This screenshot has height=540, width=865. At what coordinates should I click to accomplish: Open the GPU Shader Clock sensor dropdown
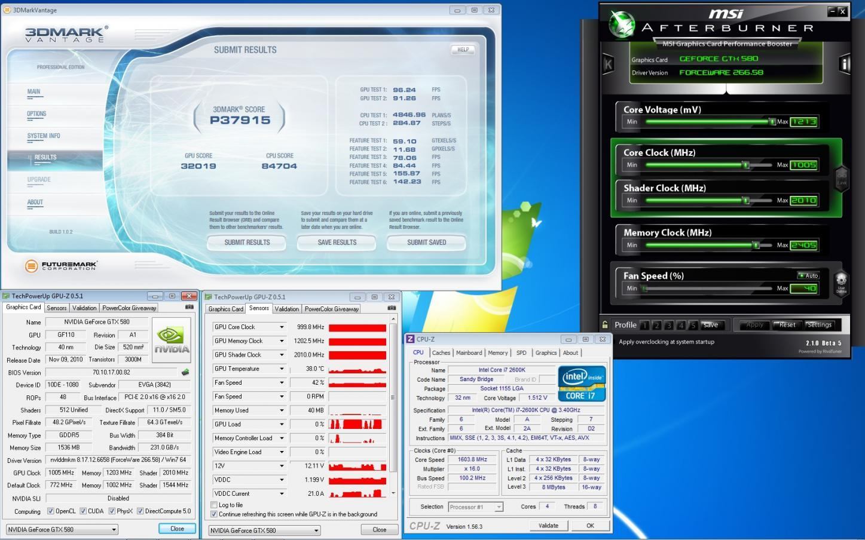click(282, 355)
